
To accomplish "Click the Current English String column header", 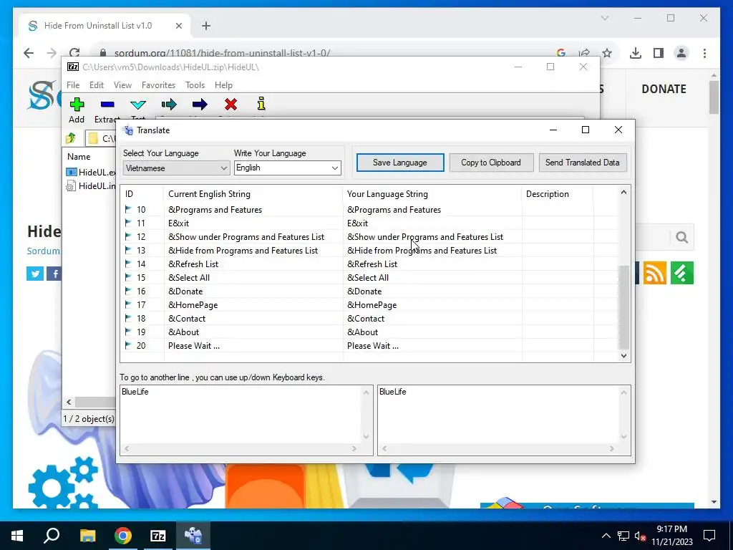I will 253,194.
